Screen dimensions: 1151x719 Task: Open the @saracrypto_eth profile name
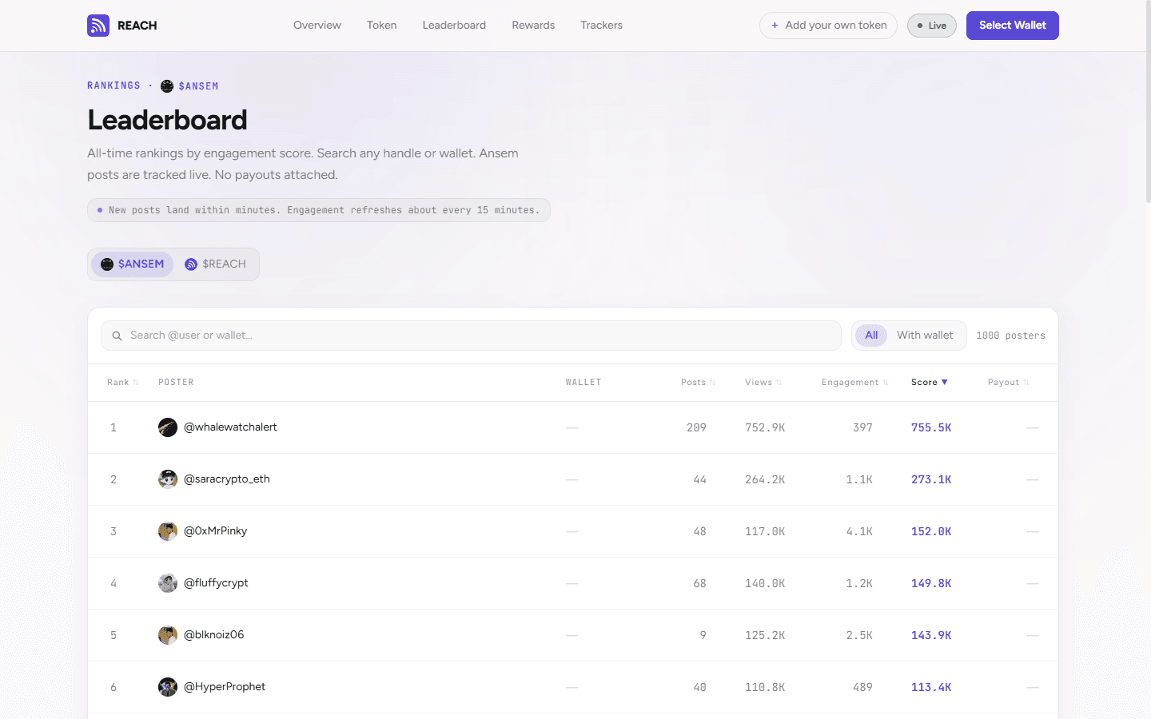coord(227,479)
